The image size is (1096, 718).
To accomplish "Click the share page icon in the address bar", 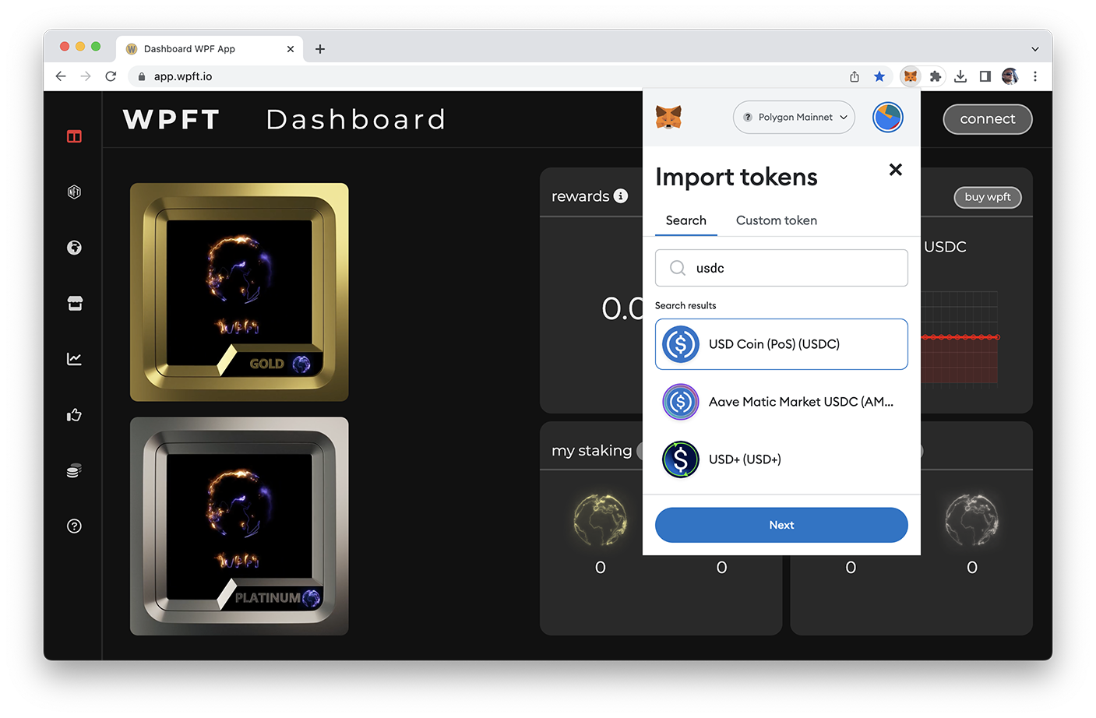I will tap(855, 76).
